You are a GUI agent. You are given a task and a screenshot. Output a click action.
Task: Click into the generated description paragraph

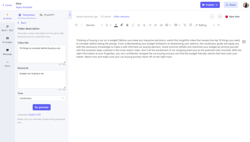point(159,48)
